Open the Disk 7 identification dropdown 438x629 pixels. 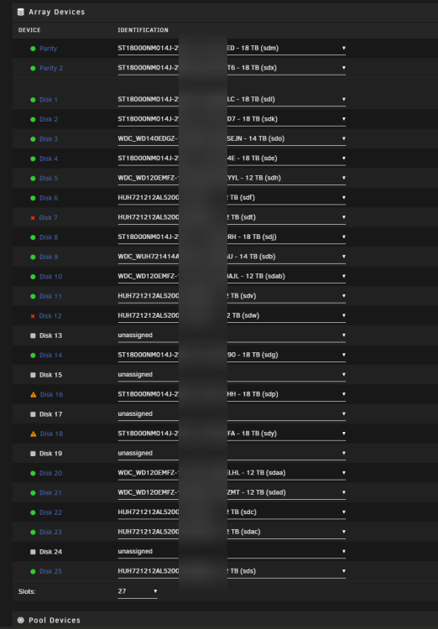[x=232, y=218]
